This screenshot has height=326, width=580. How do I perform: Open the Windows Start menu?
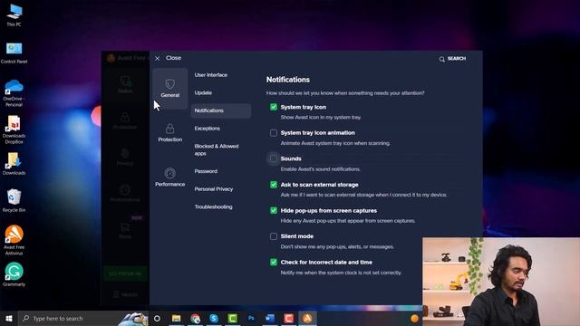(9, 319)
